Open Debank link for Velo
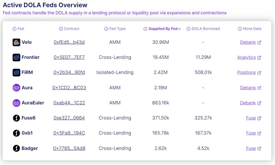275x165 pixels. [248, 42]
